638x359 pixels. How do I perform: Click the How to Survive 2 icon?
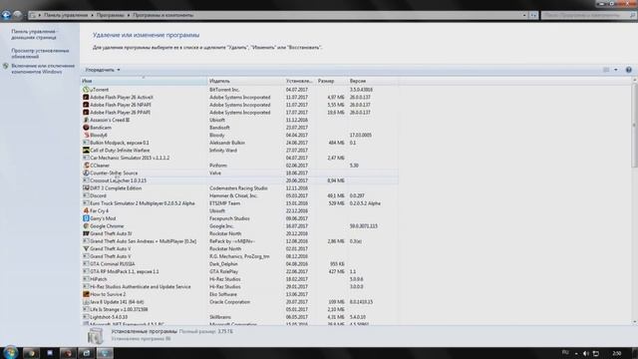[x=86, y=294]
